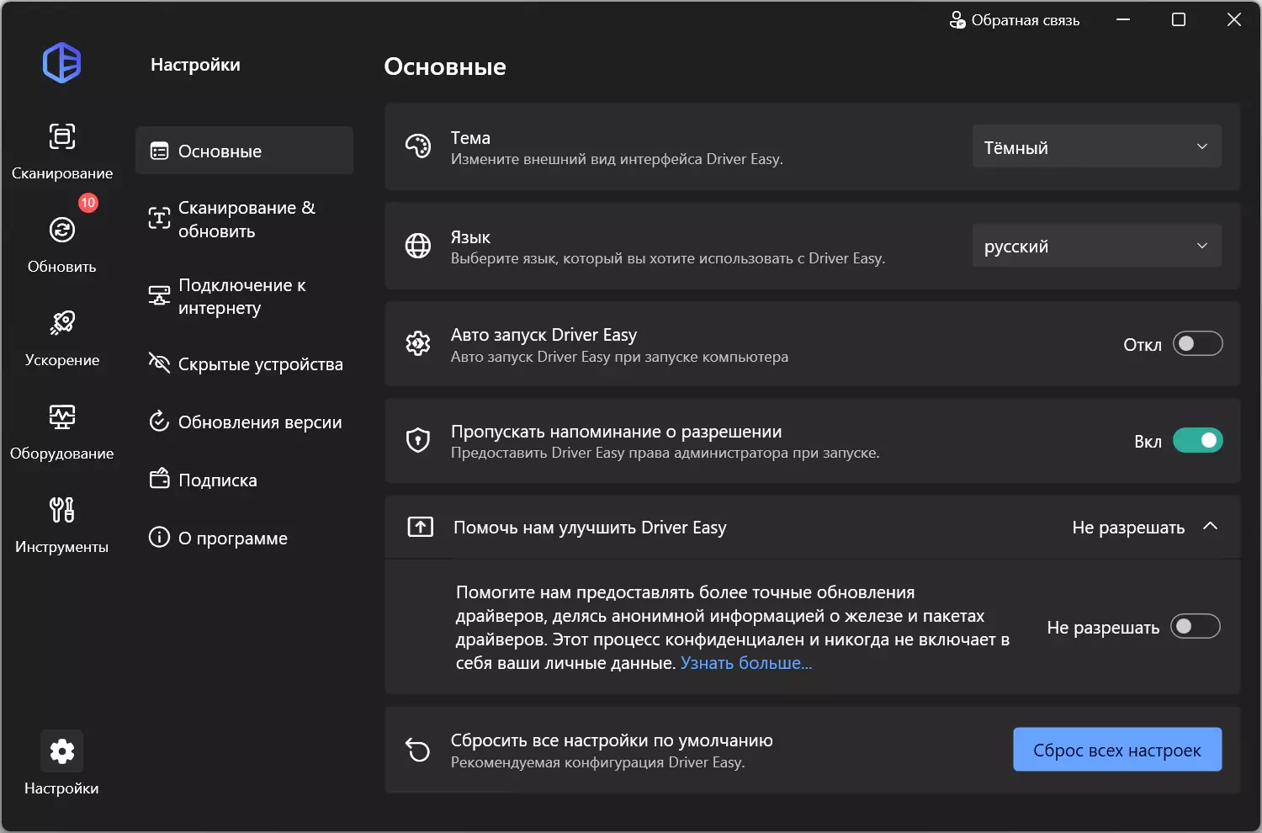Viewport: 1262px width, 833px height.
Task: Open Обновления версии settings
Action: pyautogui.click(x=244, y=422)
